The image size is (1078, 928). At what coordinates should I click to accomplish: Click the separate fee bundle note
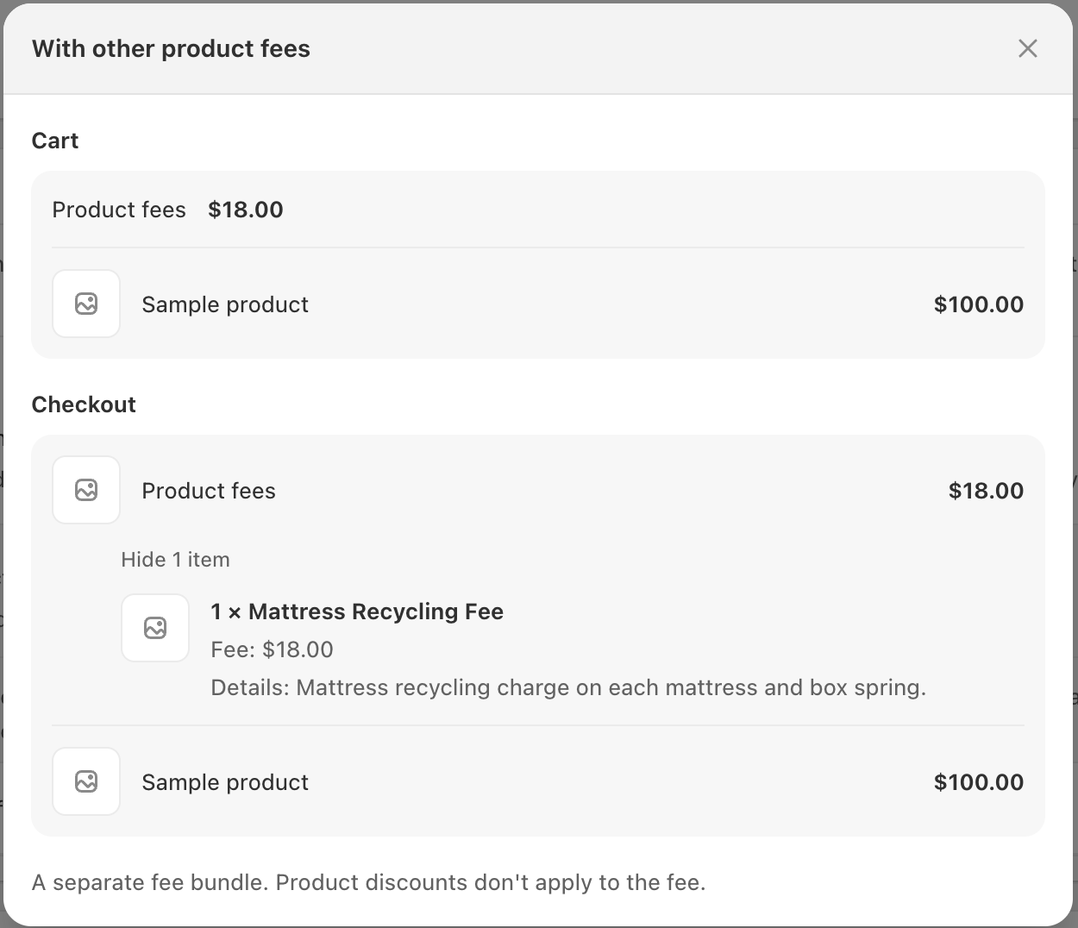tap(369, 882)
